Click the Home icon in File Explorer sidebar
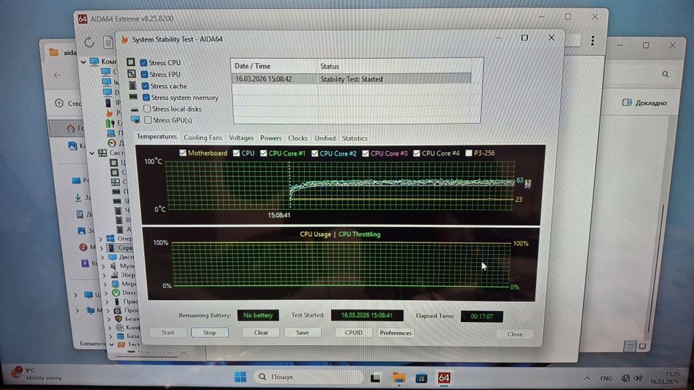694x390 pixels. click(70, 128)
